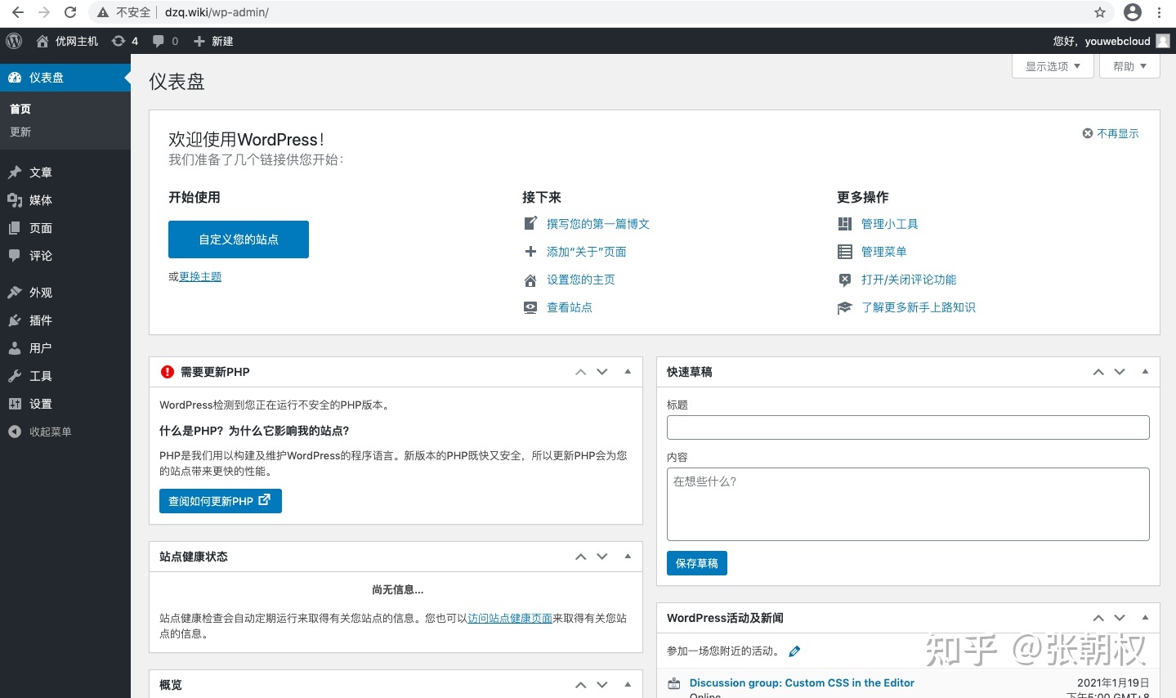
Task: Open the 显示选项 dropdown
Action: click(x=1051, y=66)
